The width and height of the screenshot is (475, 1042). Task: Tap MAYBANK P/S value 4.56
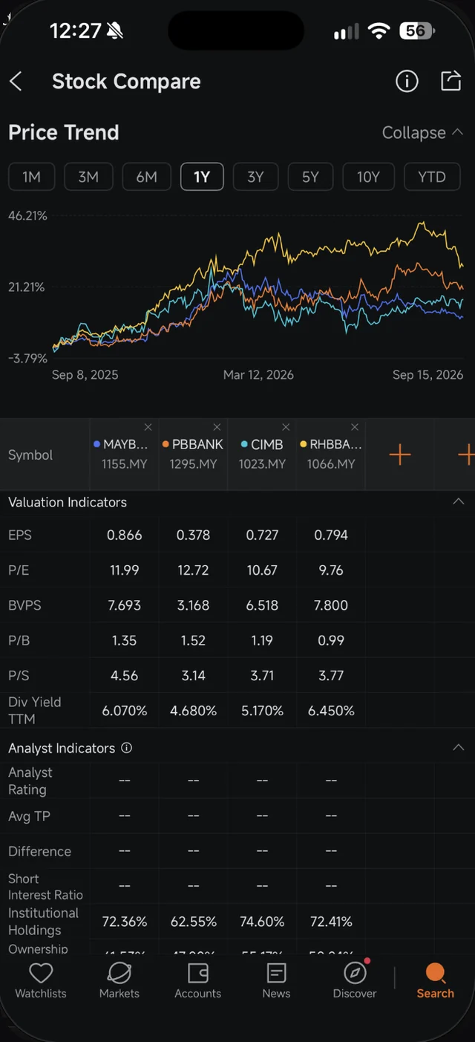tap(124, 675)
